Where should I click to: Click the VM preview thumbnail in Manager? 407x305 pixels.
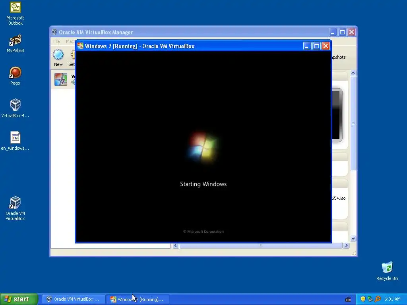(337, 115)
